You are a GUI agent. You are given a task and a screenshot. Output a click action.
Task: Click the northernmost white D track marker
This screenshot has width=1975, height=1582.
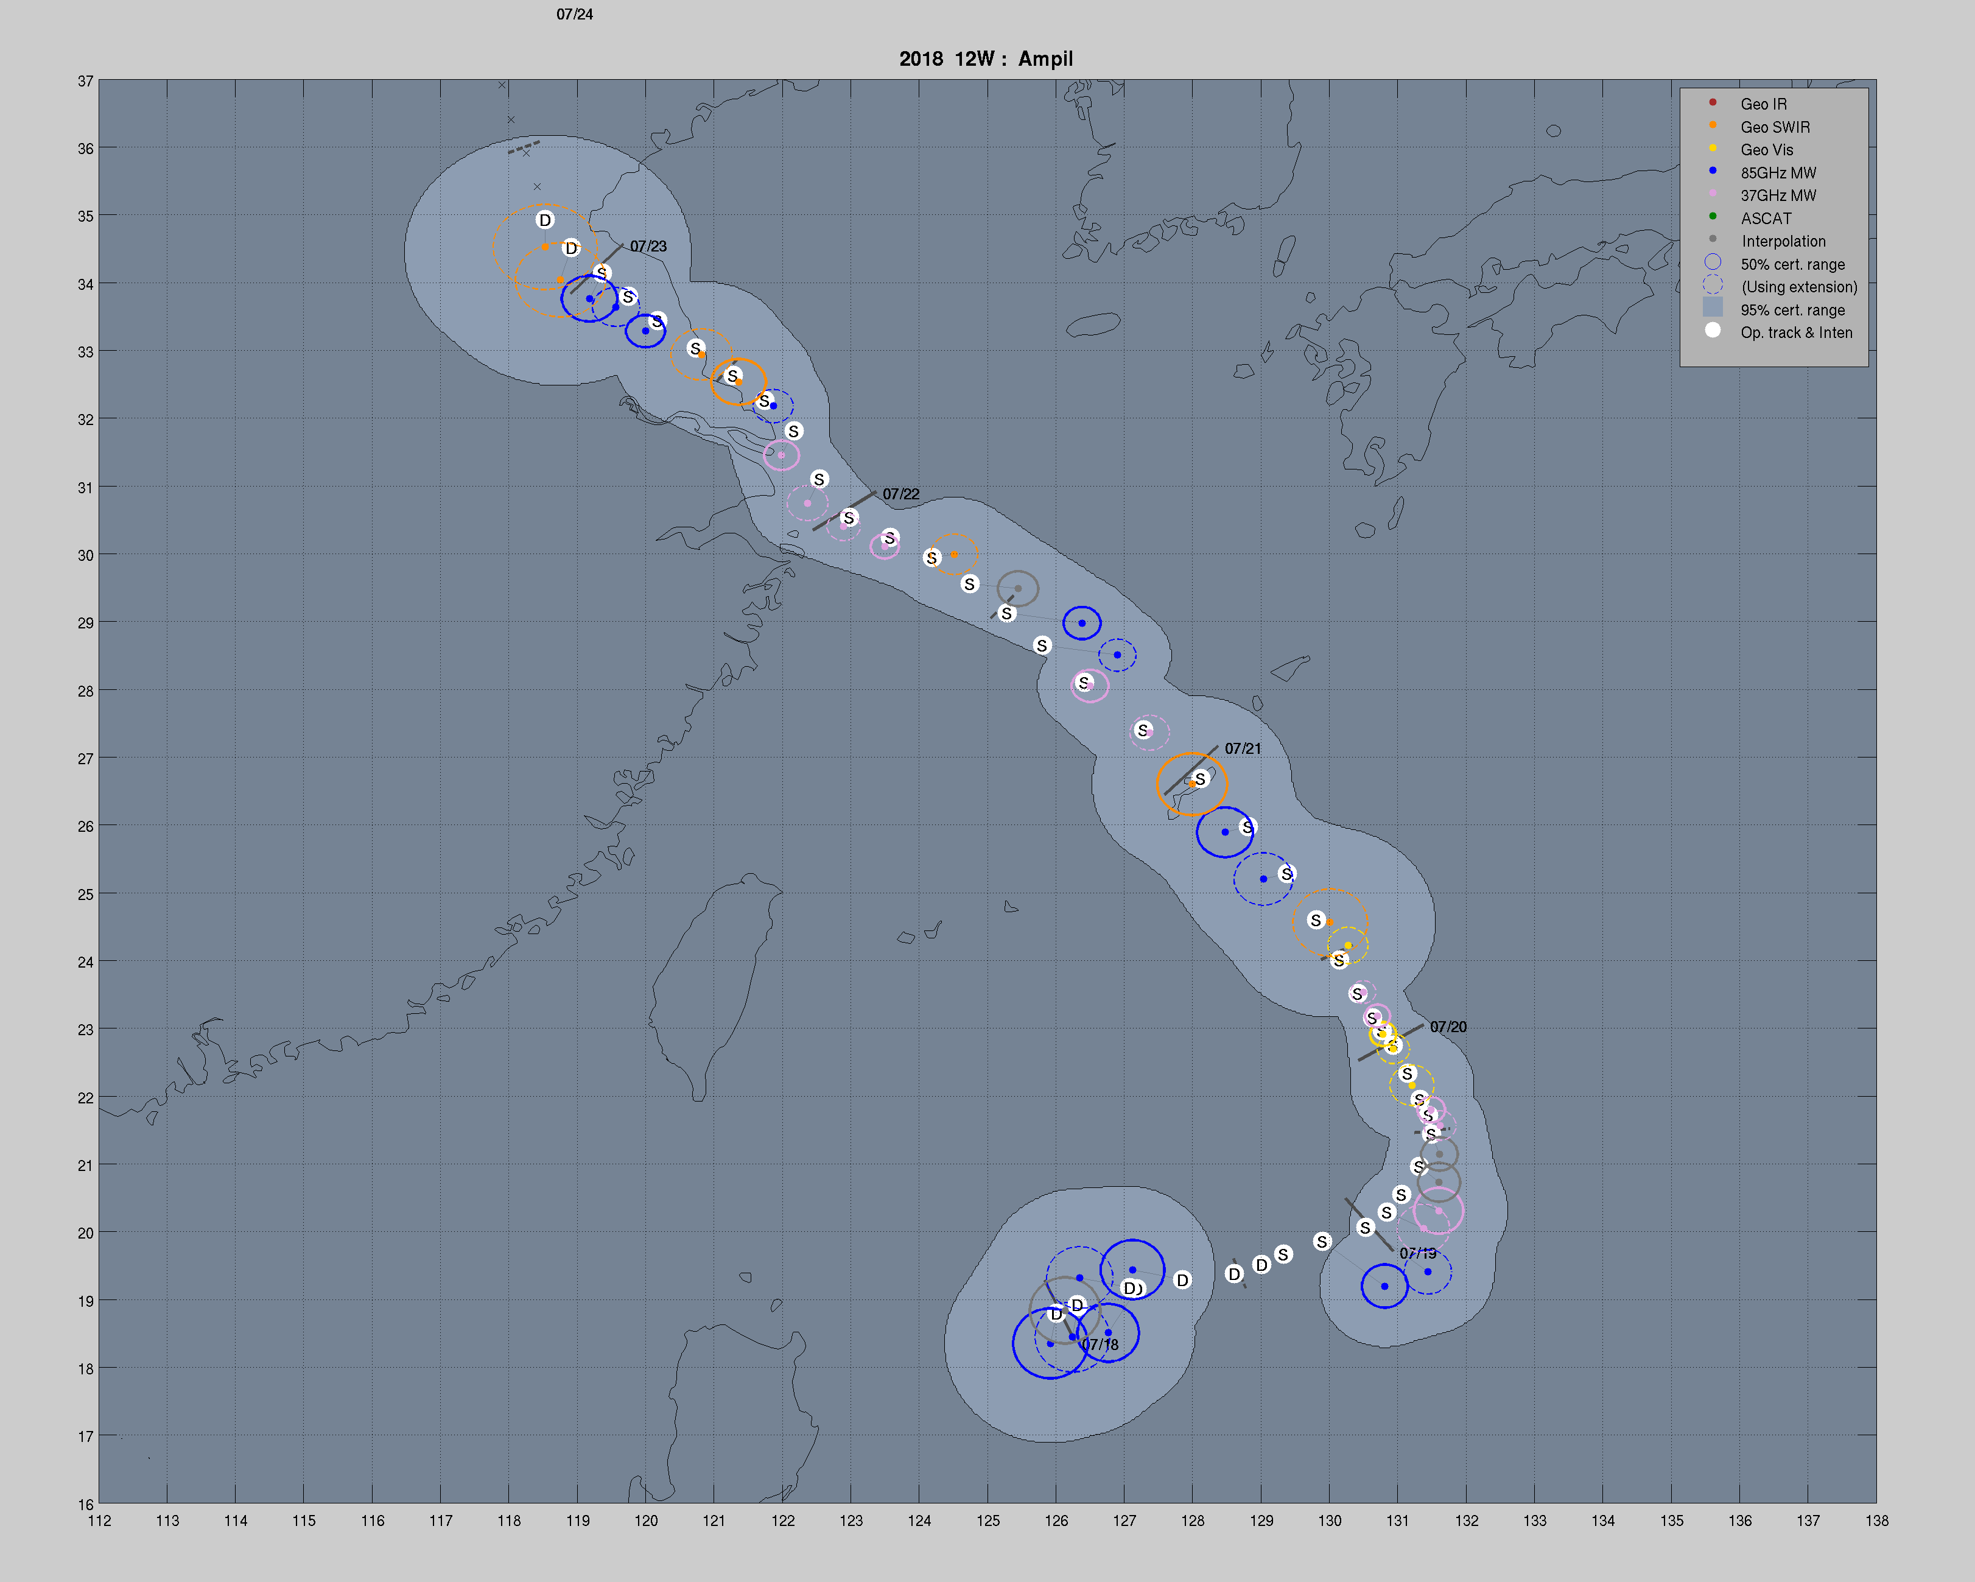(545, 220)
